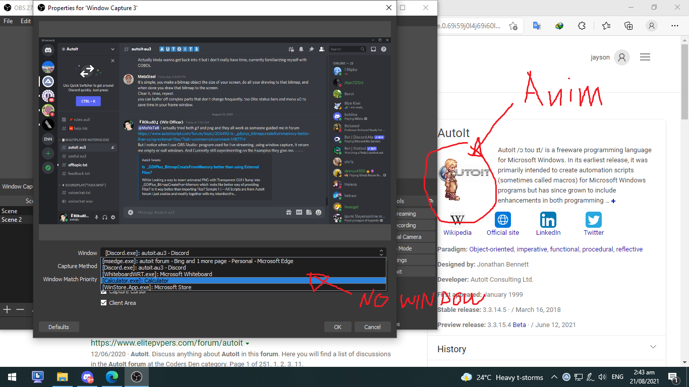Open File Explorer from the taskbar
The width and height of the screenshot is (689, 387).
(62, 377)
